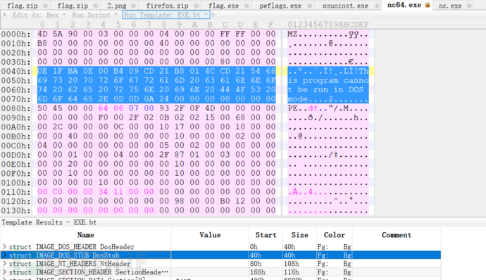Click the run template play arrow icon
This screenshot has width=486, height=280.
[x=213, y=15]
